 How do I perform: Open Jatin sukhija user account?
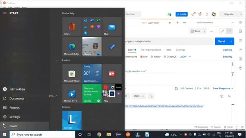pos(25,89)
